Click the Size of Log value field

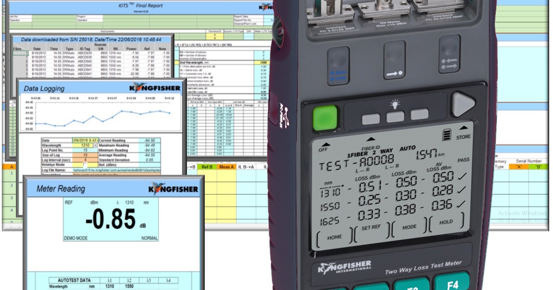pos(85,155)
